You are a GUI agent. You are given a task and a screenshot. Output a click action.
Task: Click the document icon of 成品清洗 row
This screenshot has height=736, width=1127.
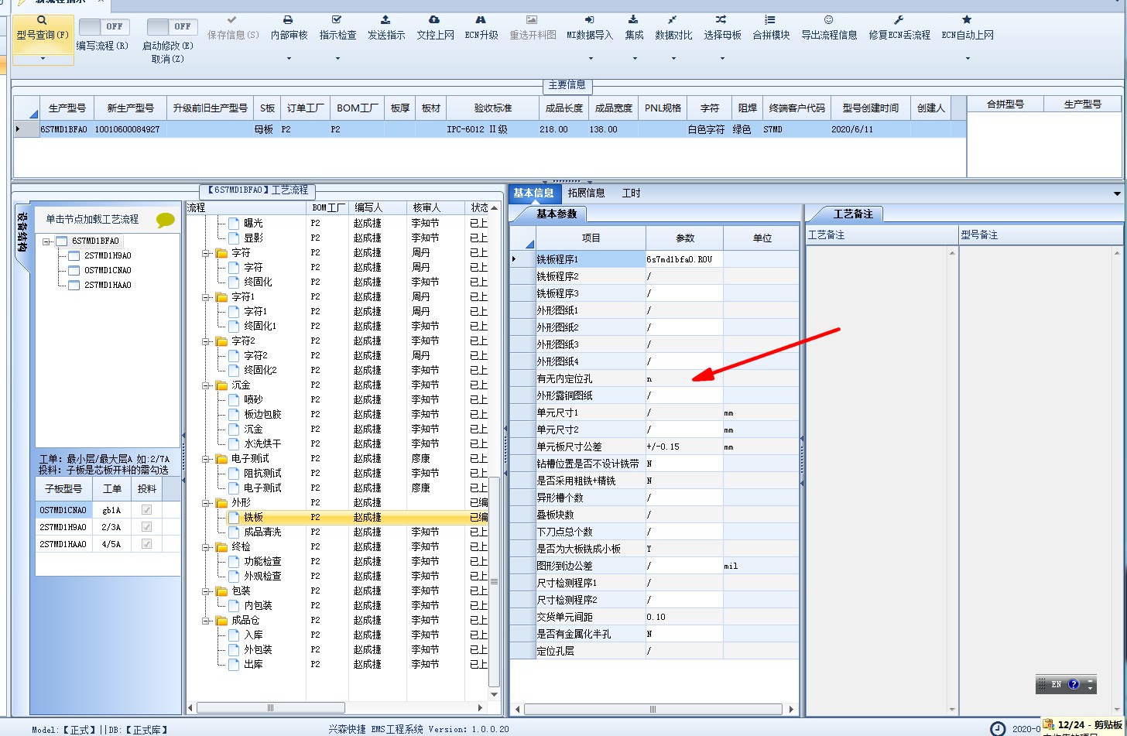[234, 532]
